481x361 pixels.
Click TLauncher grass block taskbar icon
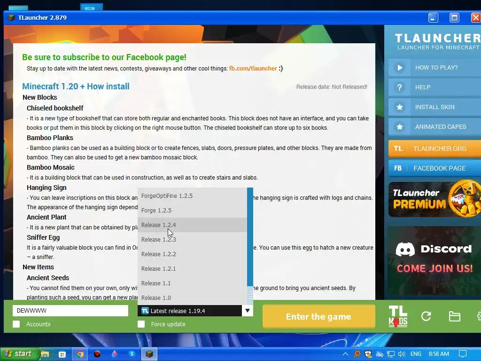(x=149, y=354)
